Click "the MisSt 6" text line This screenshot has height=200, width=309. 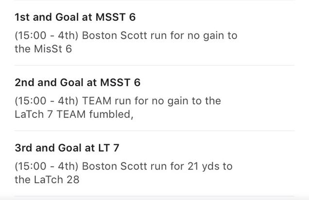tap(43, 49)
